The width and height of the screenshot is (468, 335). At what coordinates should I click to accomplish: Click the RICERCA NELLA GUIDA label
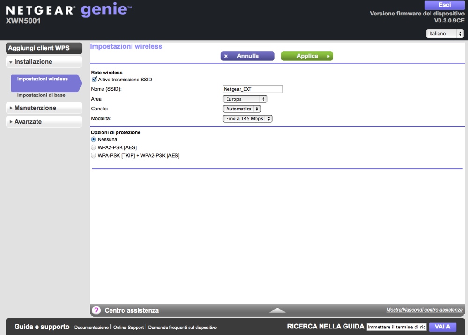coord(326,327)
